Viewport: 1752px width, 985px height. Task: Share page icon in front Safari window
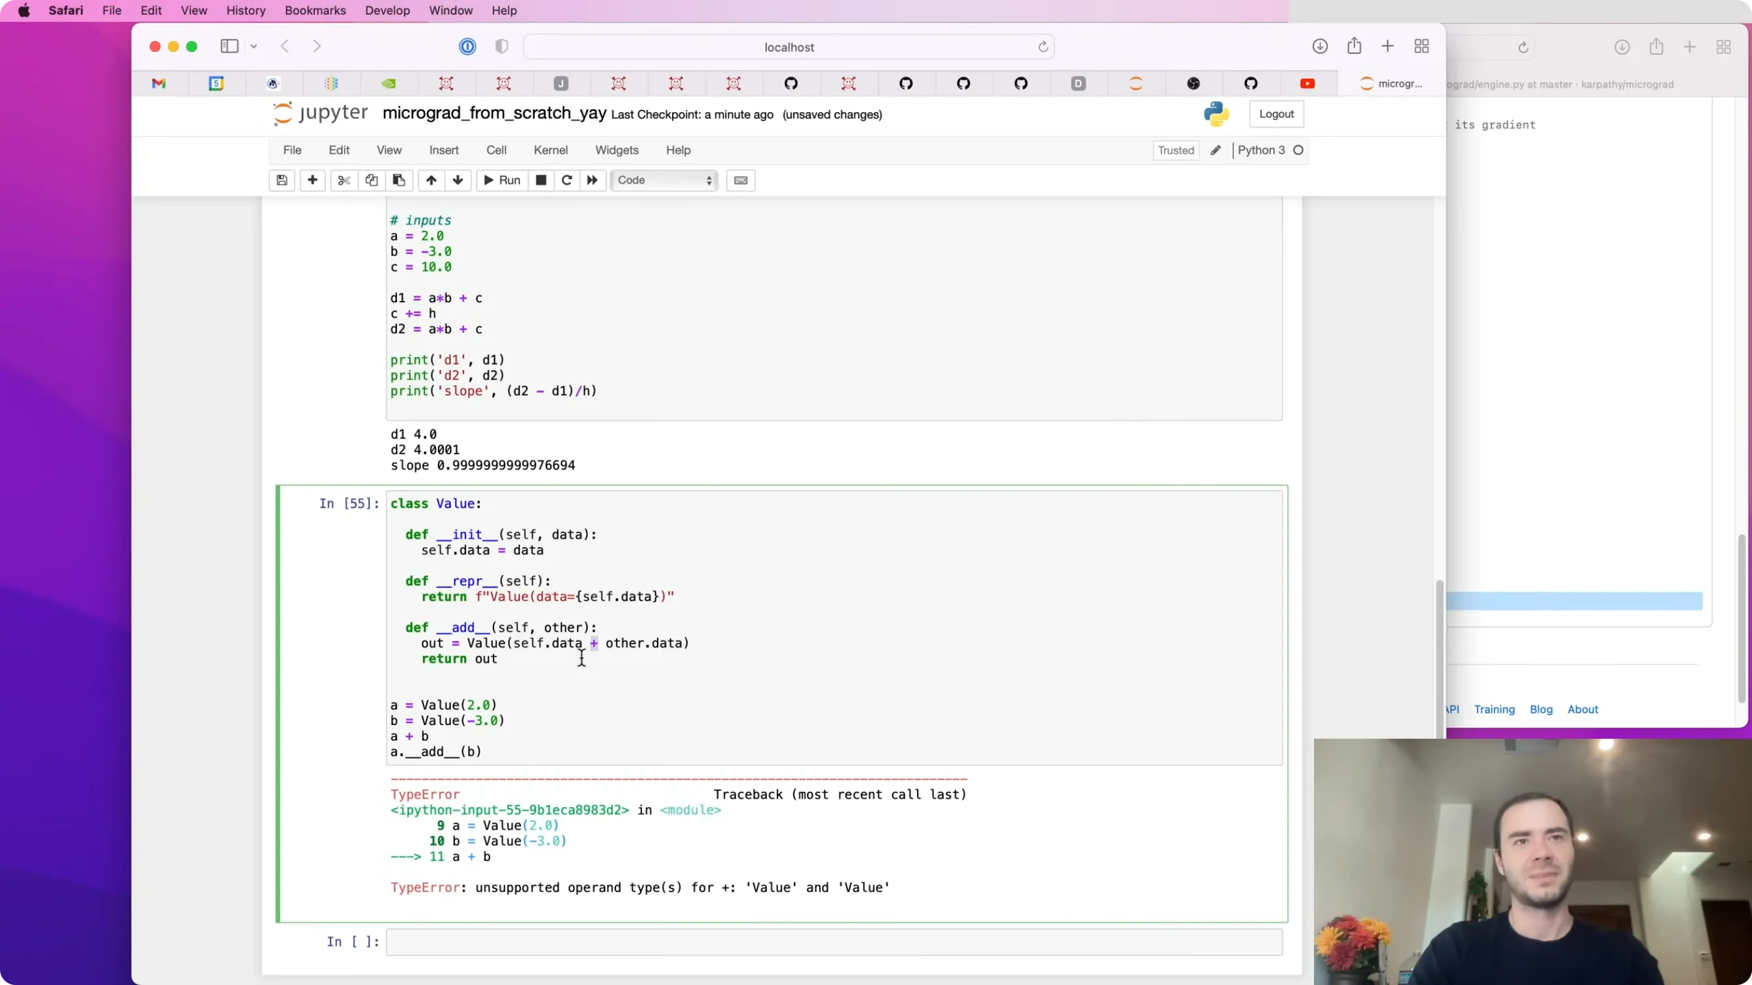(1354, 46)
